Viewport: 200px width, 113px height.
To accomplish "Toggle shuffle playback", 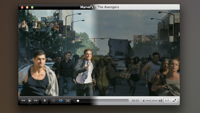I will [68, 101].
